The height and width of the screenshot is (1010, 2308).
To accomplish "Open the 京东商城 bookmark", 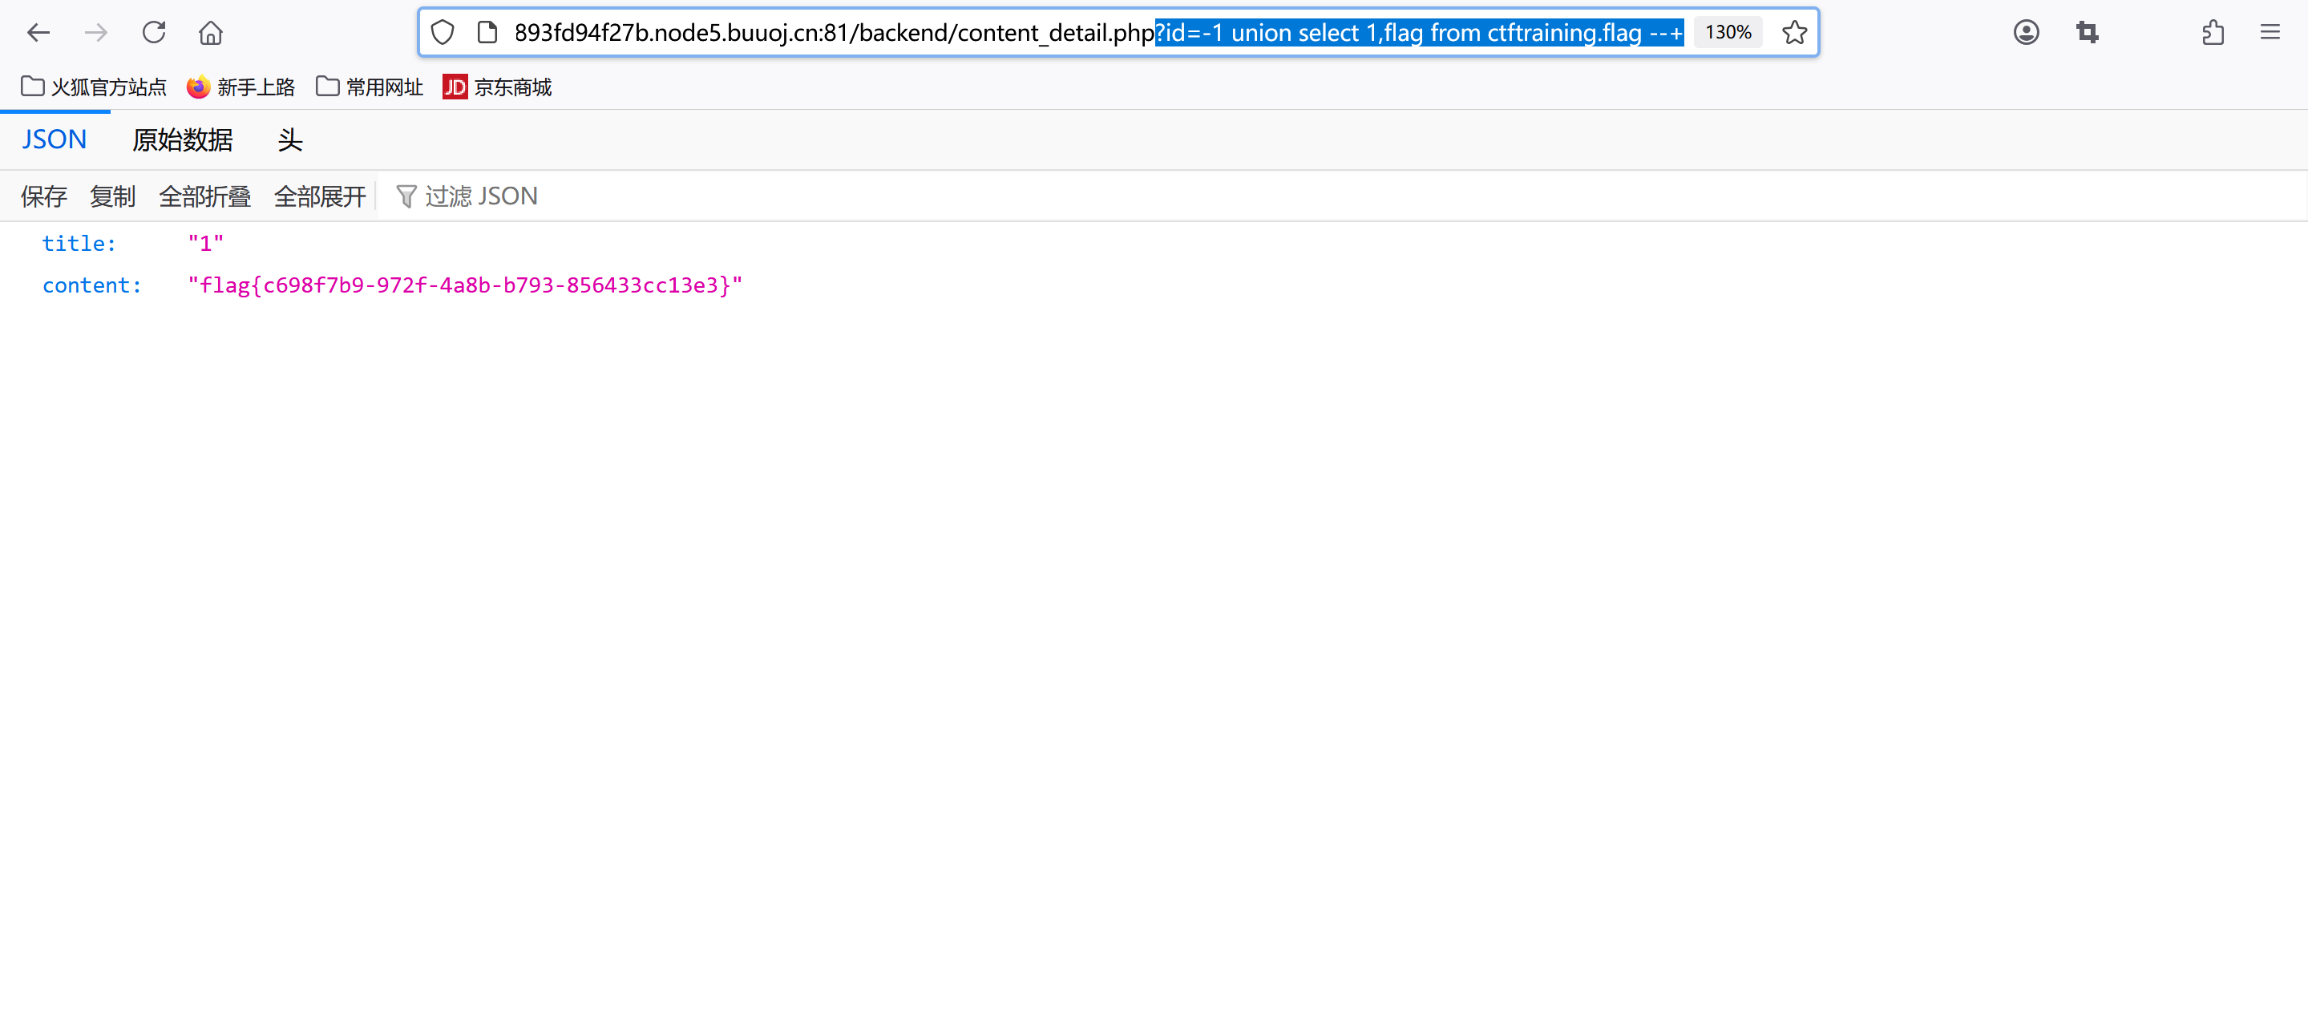I will (x=497, y=87).
